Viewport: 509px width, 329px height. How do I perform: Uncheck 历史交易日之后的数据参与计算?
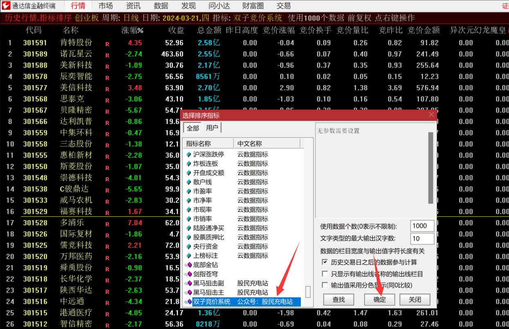(325, 262)
